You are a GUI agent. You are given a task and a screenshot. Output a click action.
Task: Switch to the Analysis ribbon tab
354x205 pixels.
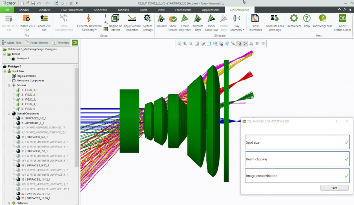coord(45,10)
